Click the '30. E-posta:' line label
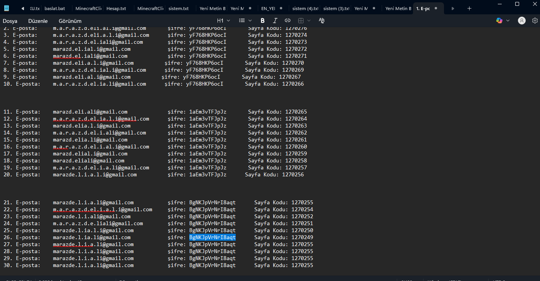540x281 pixels. 22,265
